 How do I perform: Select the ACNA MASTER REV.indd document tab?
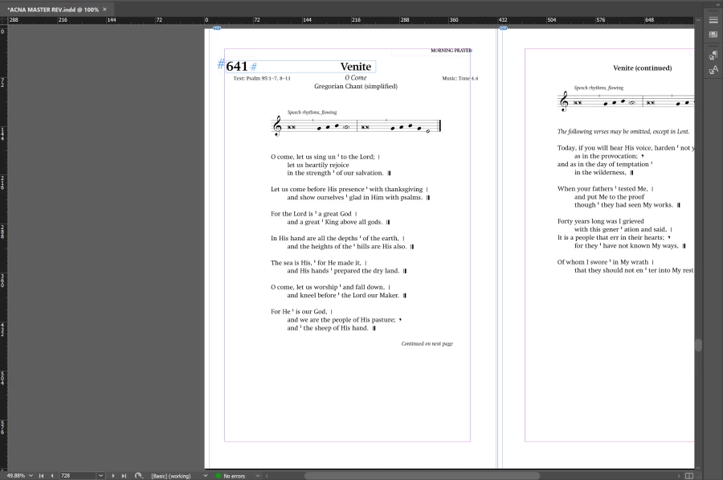[x=53, y=9]
